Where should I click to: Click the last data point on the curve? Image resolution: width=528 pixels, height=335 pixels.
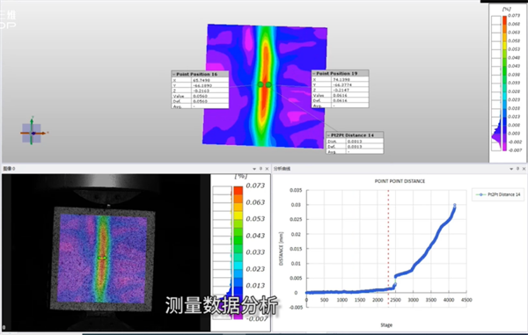[455, 205]
